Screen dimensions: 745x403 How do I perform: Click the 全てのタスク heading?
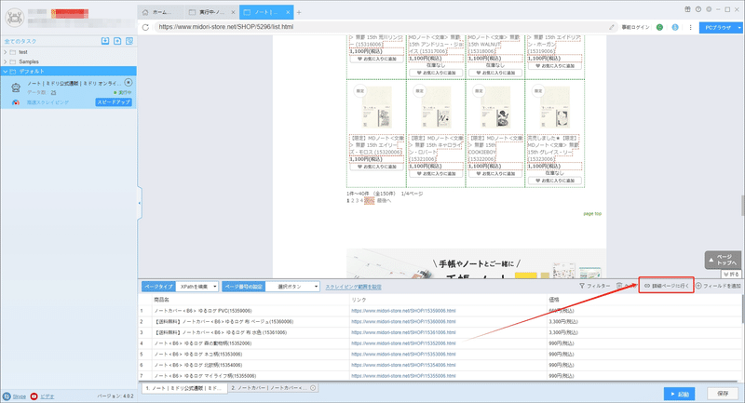tap(20, 41)
